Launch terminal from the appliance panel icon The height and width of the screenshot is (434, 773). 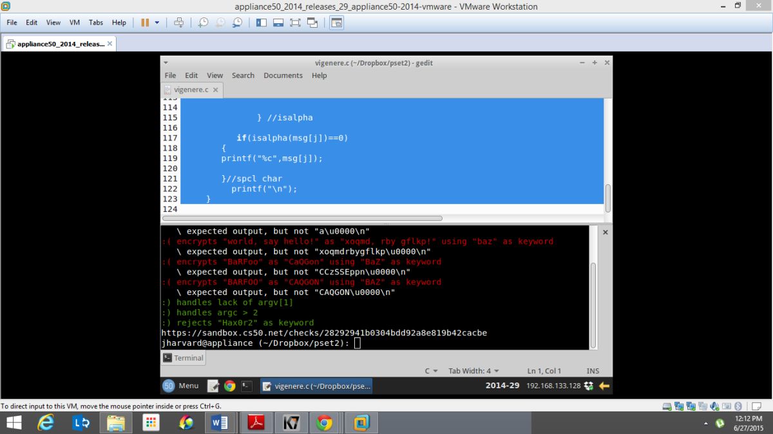click(x=247, y=386)
